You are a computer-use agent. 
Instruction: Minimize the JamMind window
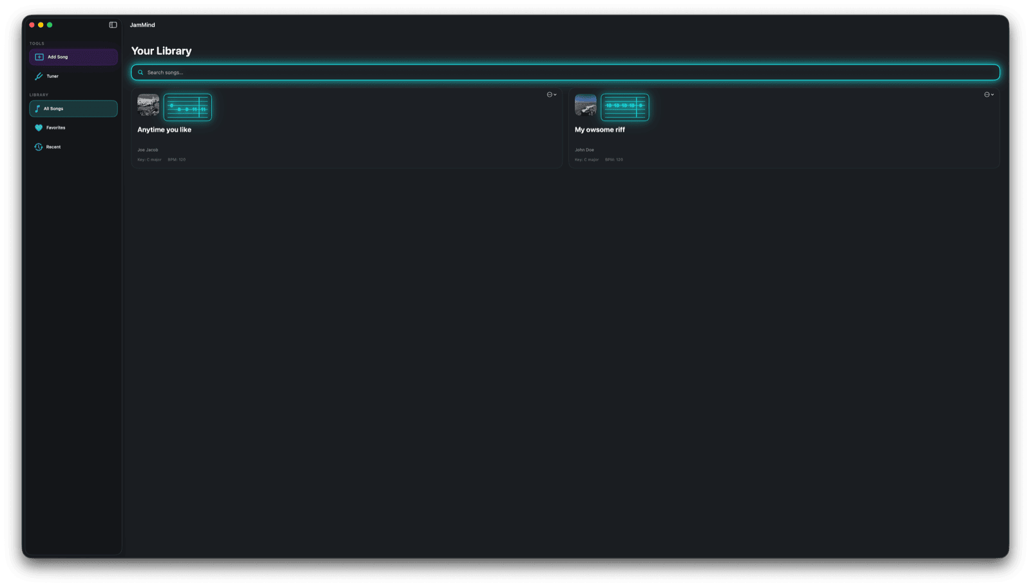click(x=41, y=25)
